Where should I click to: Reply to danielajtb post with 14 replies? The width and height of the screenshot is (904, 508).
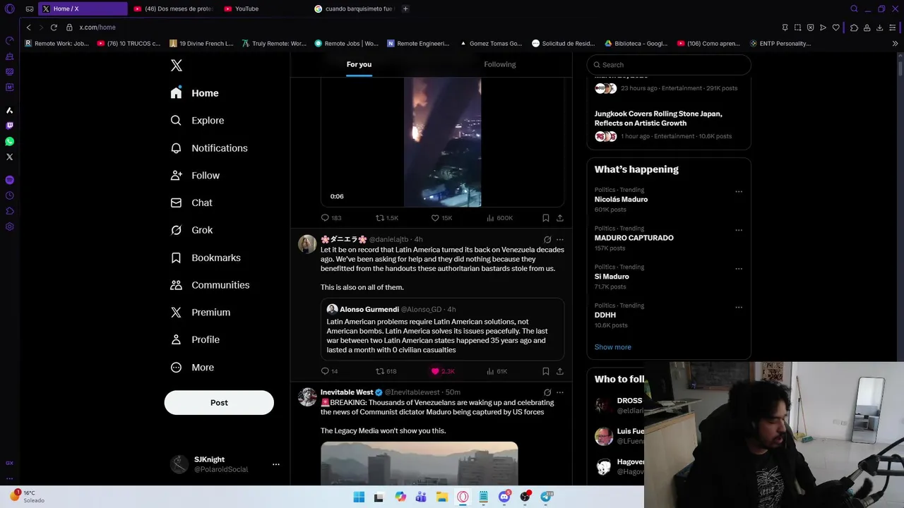[x=330, y=371]
